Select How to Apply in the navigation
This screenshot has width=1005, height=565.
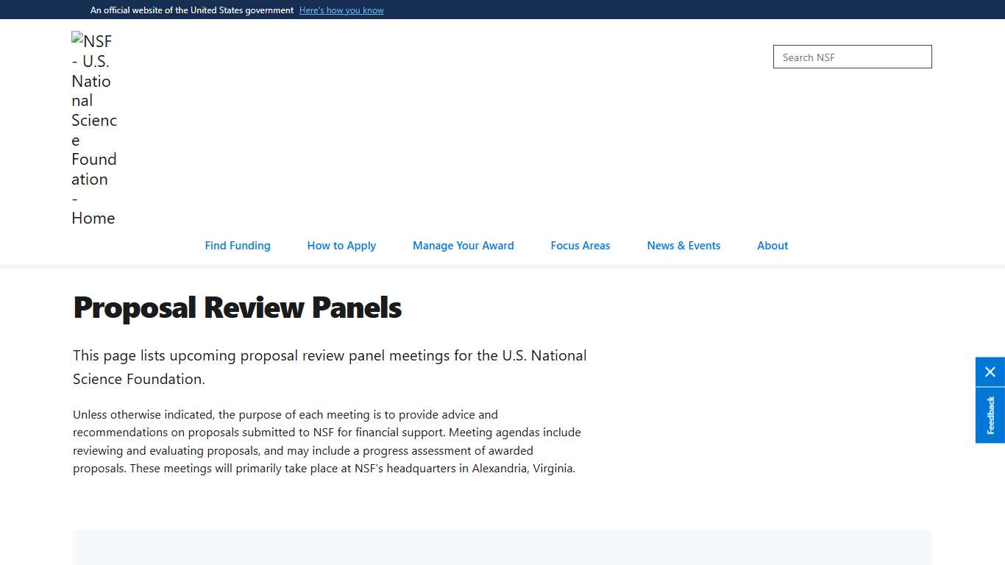point(341,245)
